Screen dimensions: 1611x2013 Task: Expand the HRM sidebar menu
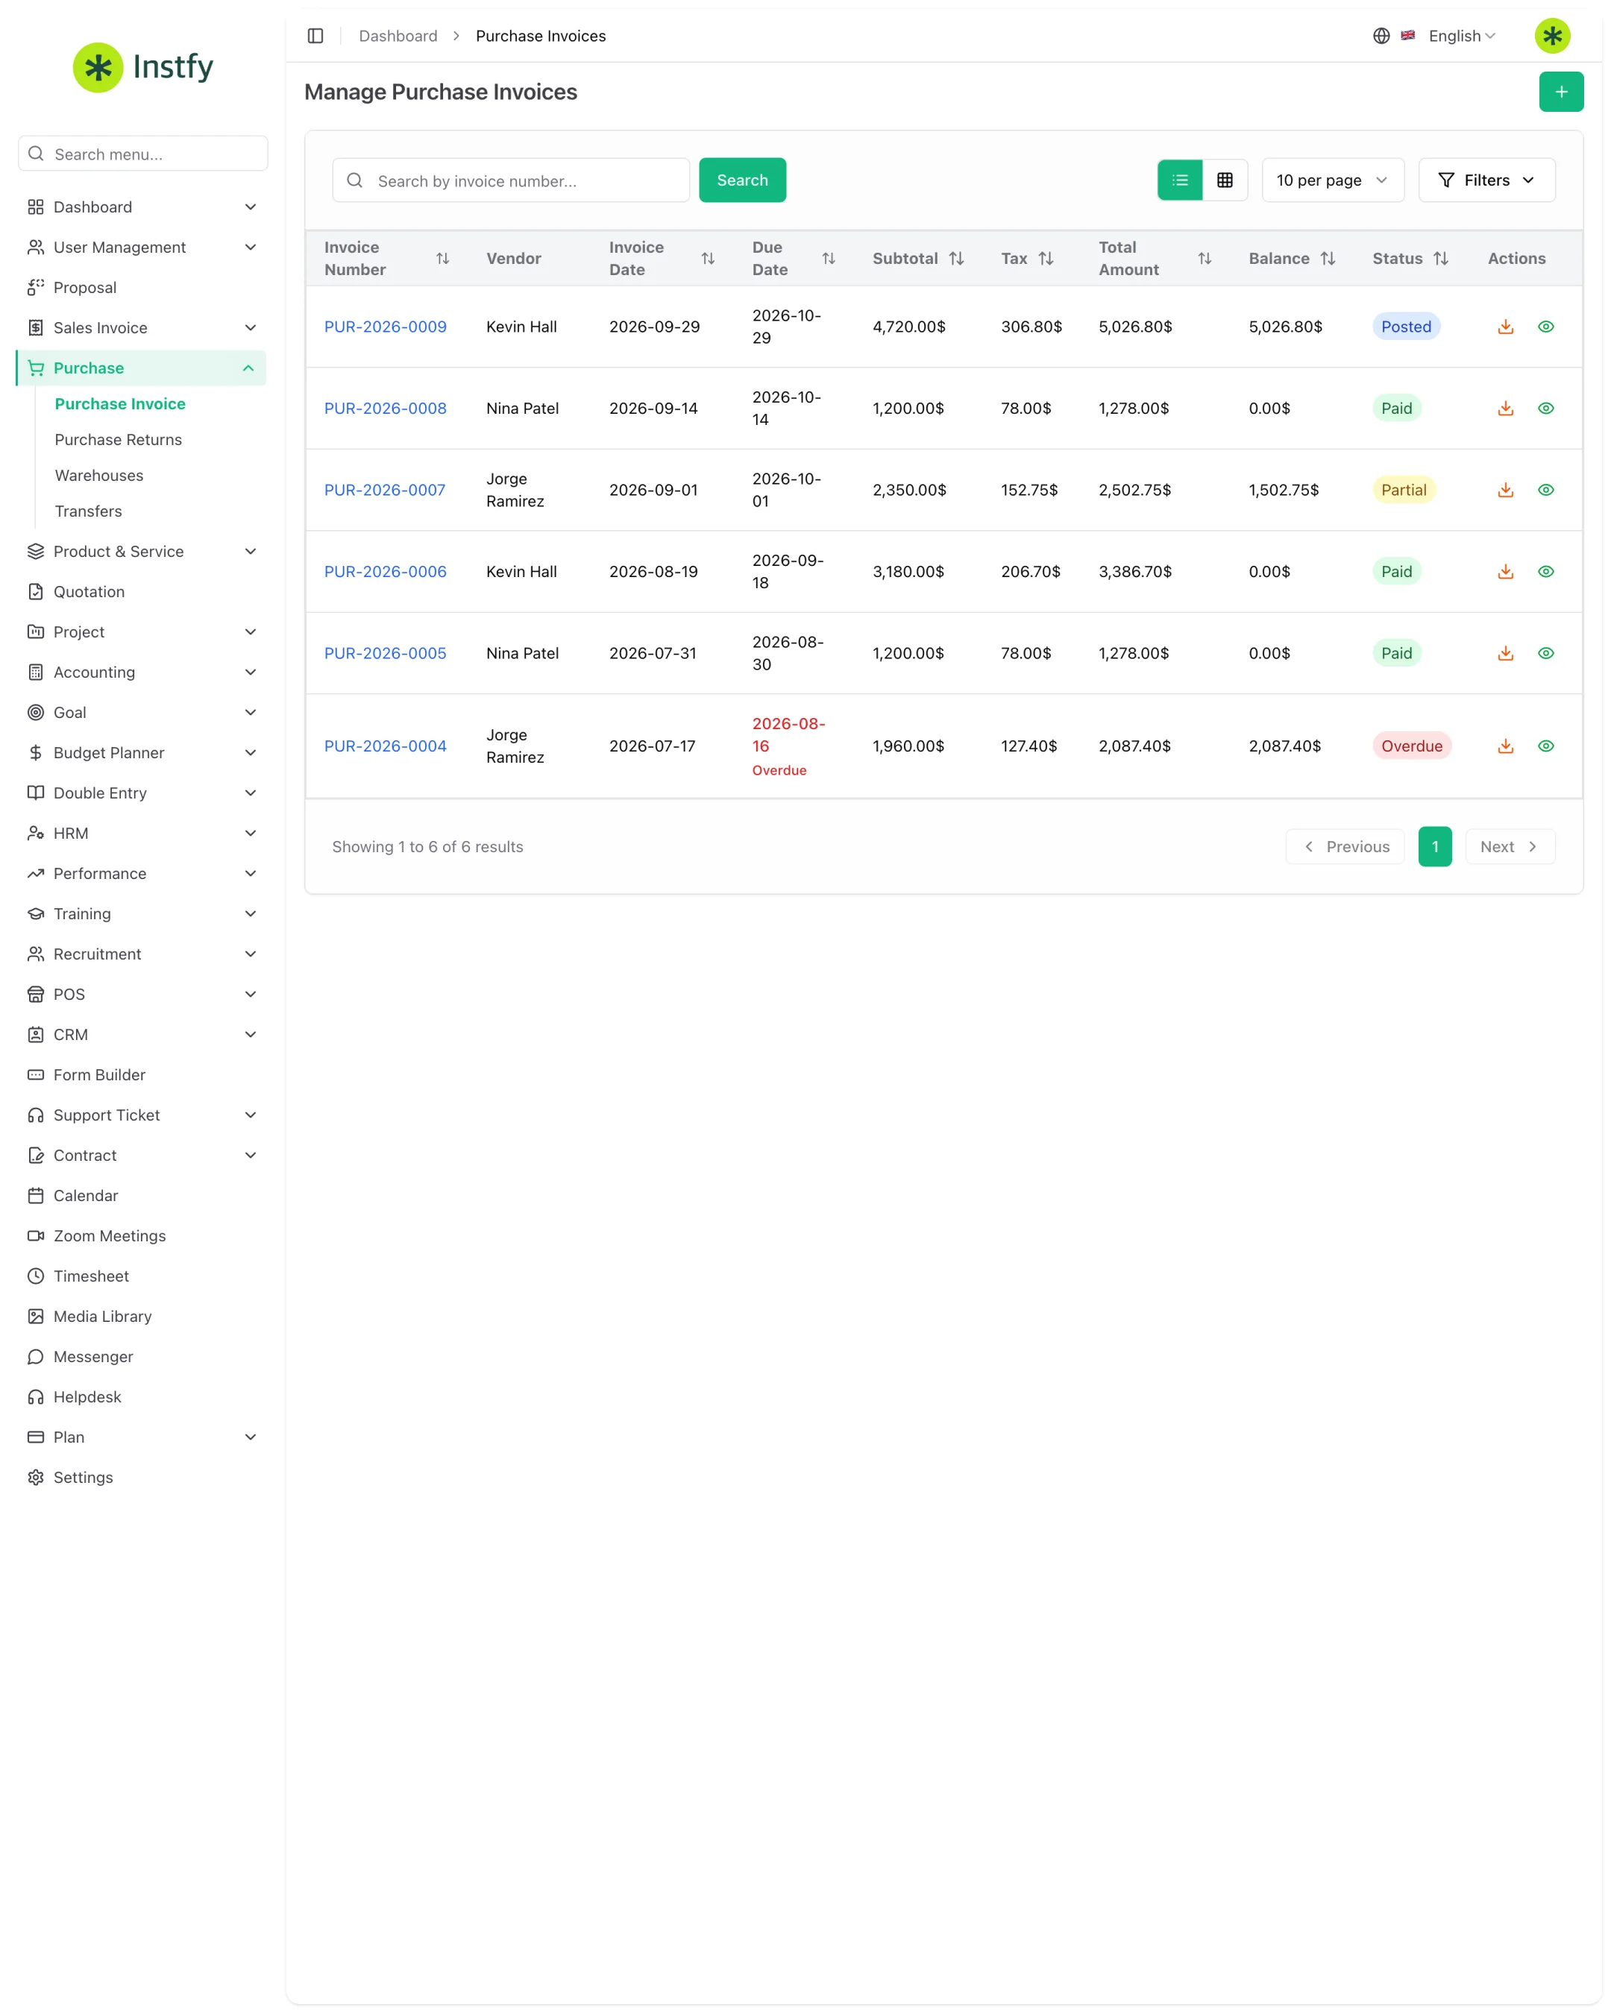pos(142,833)
